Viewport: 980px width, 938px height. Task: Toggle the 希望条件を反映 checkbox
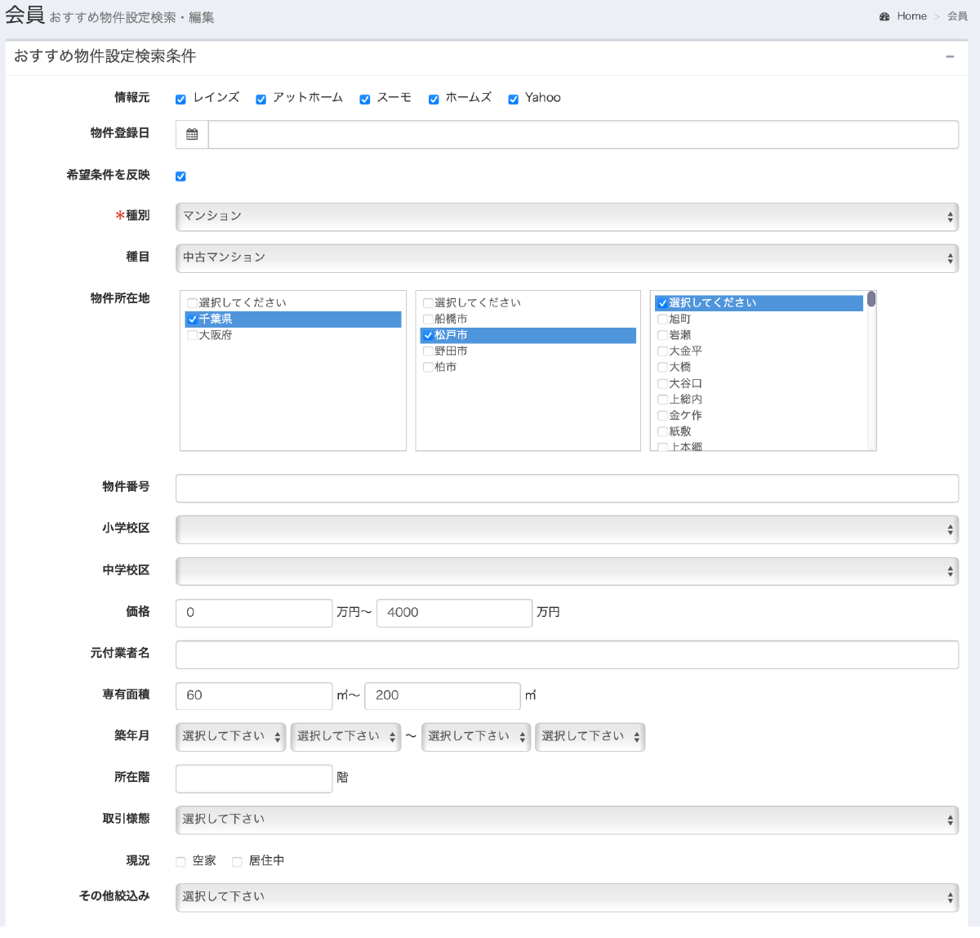[180, 176]
